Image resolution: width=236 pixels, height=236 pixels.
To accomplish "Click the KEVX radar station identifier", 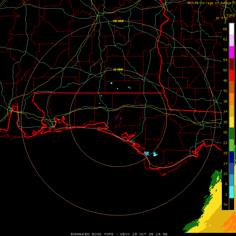I will [125, 234].
